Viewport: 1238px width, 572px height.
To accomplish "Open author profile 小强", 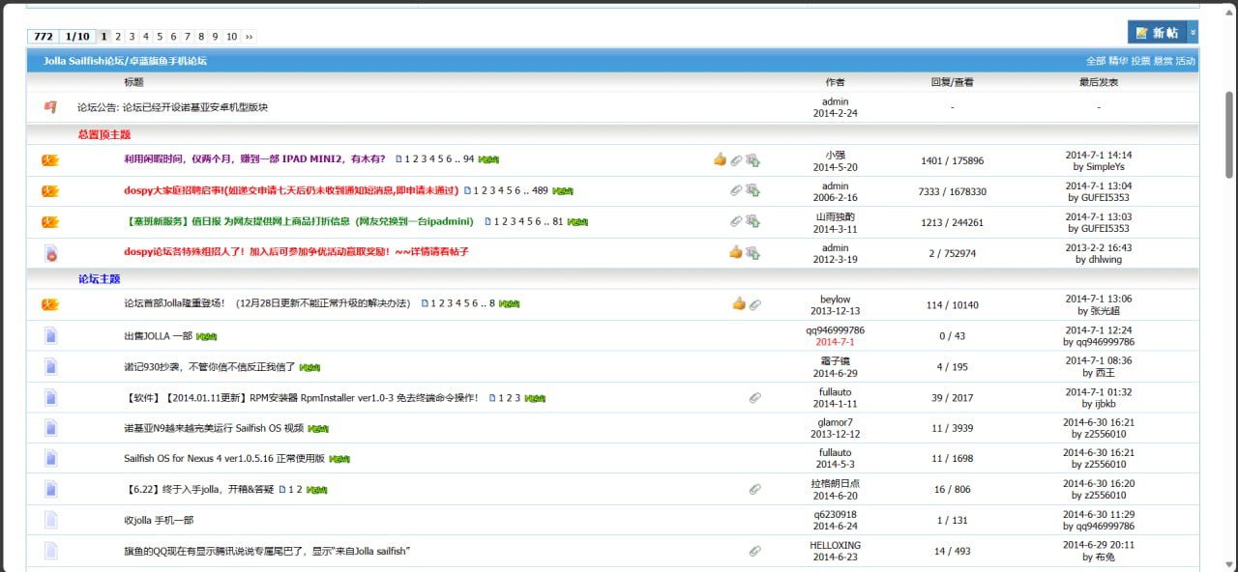I will pyautogui.click(x=835, y=155).
